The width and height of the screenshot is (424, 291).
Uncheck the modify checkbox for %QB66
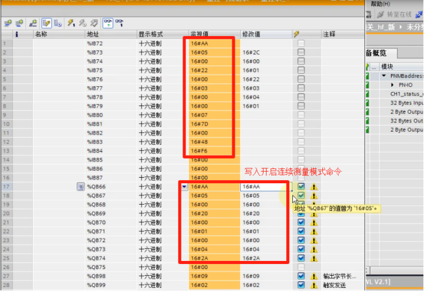[301, 186]
